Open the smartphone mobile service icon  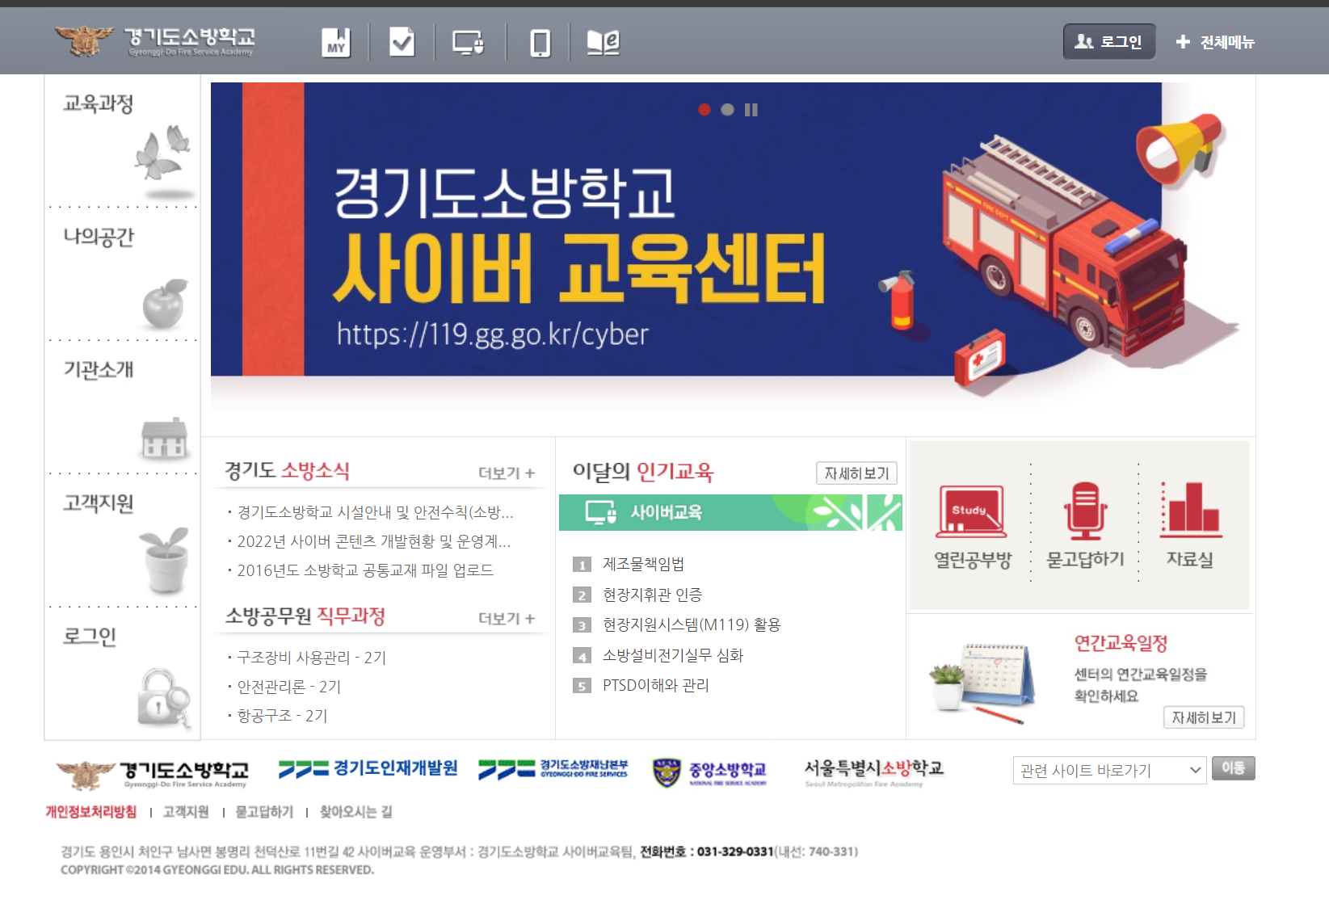pyautogui.click(x=539, y=41)
